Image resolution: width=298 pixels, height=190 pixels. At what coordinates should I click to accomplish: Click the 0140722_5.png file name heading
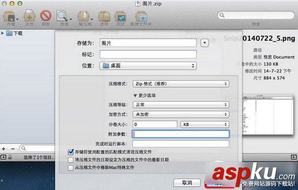tap(269, 39)
